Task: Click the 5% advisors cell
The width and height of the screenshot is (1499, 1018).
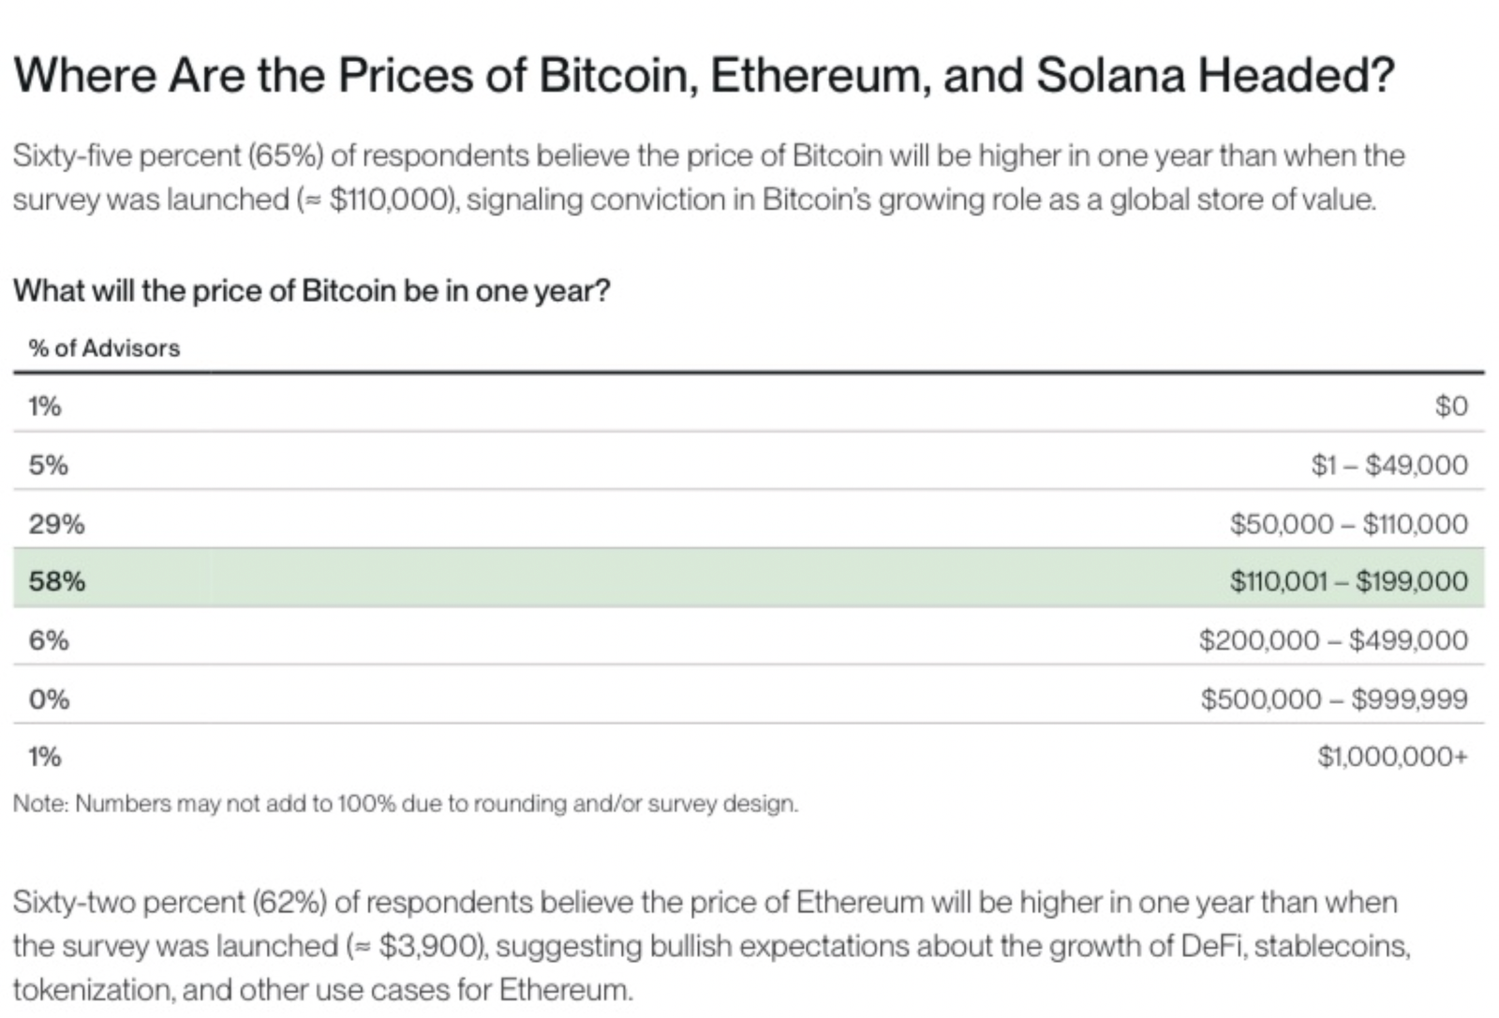Action: point(48,465)
